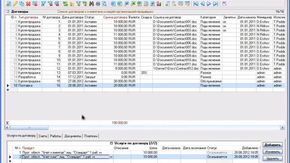290x163 pixels.
Task: Click link D:\Documents\Contract001.doc
Action: [175, 22]
